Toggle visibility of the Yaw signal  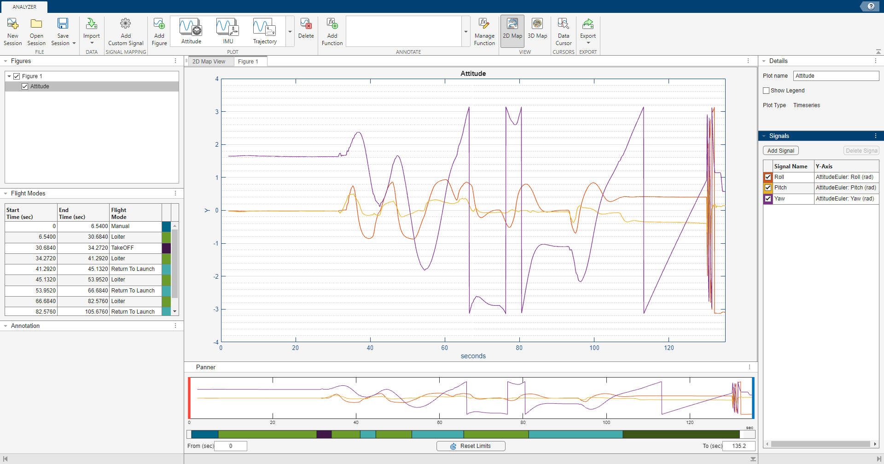point(768,199)
